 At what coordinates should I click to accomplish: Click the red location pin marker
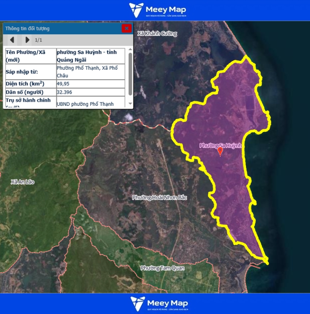[x=220, y=152]
